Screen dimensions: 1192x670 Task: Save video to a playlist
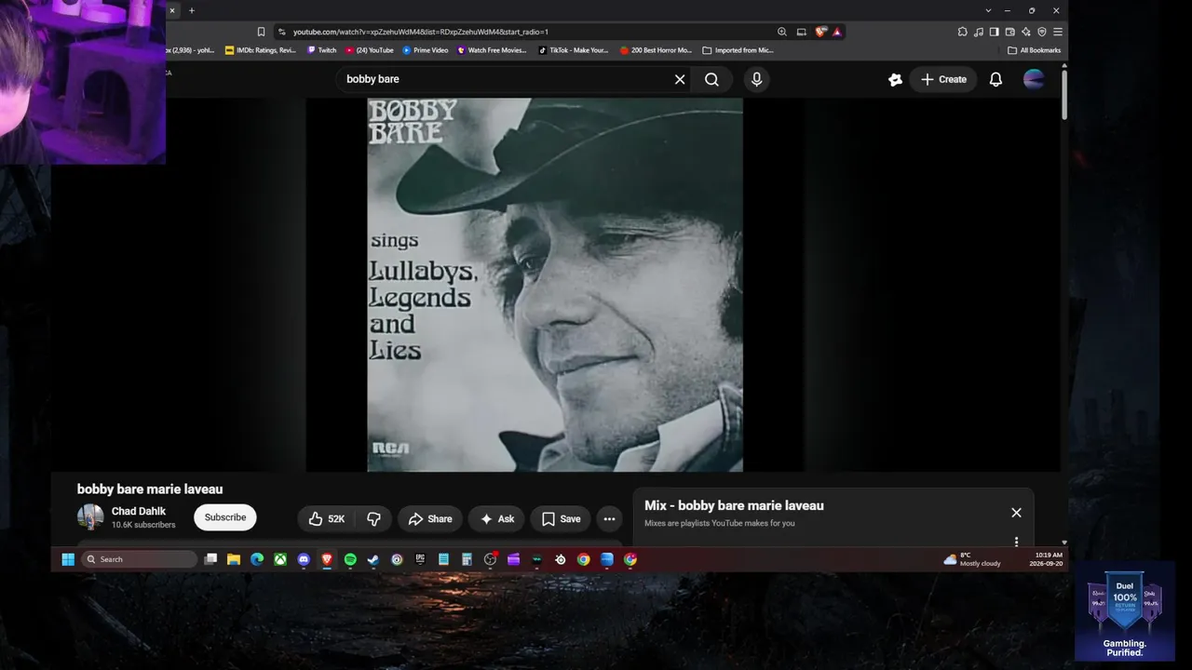(x=561, y=519)
